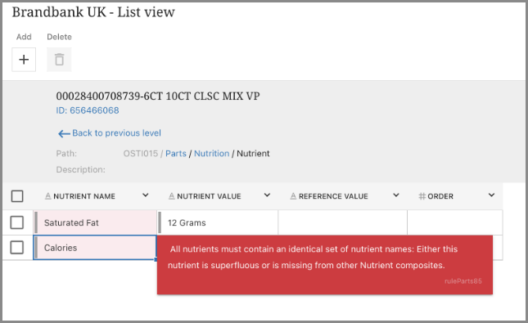The height and width of the screenshot is (323, 528).
Task: Select the Calories nutrient name cell
Action: [95, 248]
